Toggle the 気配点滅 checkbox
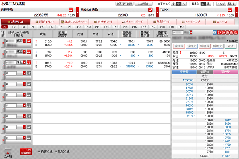Viewport: 239px width, 159px height. point(56,151)
